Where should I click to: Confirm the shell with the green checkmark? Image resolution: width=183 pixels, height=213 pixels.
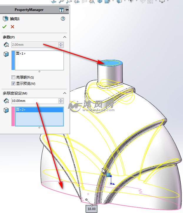point(4,27)
